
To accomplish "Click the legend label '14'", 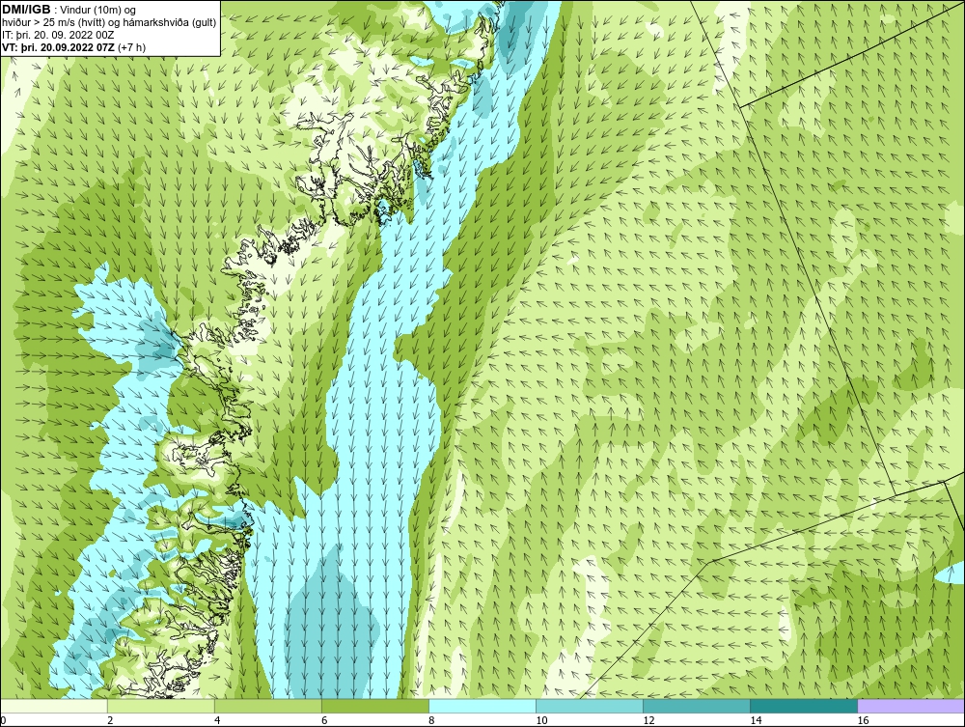I will pos(756,721).
